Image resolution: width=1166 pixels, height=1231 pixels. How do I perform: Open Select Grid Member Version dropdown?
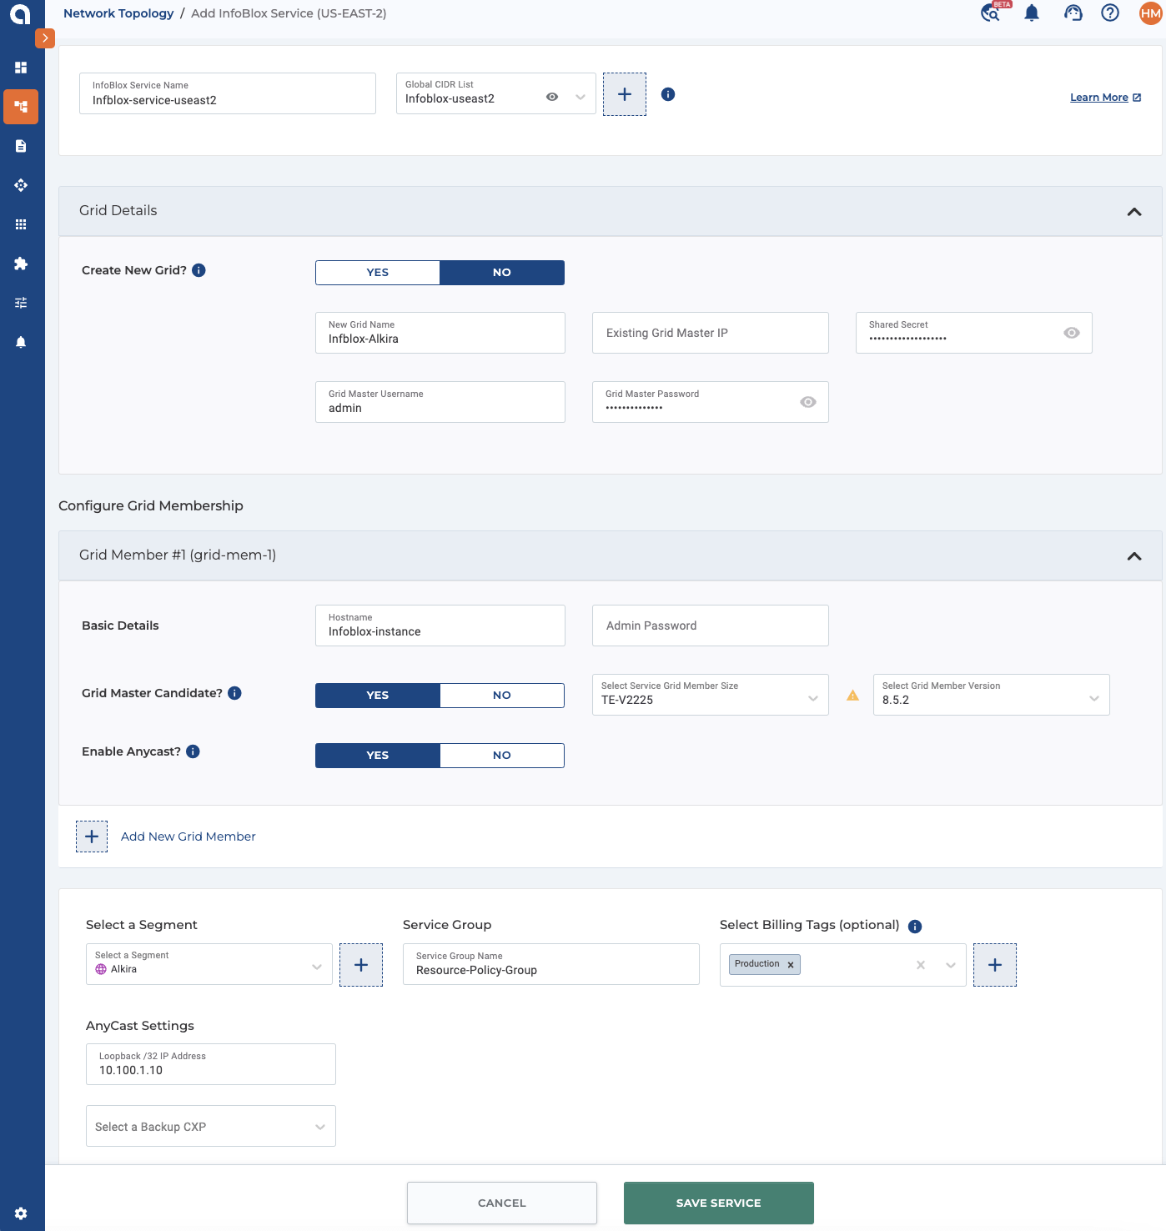pyautogui.click(x=992, y=695)
